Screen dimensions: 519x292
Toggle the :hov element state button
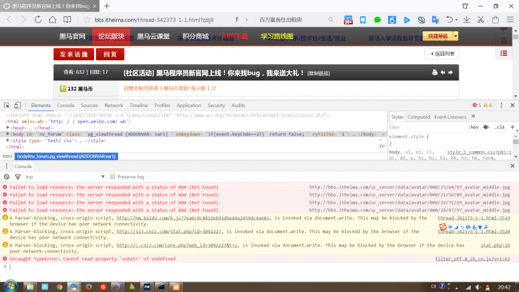pos(474,127)
